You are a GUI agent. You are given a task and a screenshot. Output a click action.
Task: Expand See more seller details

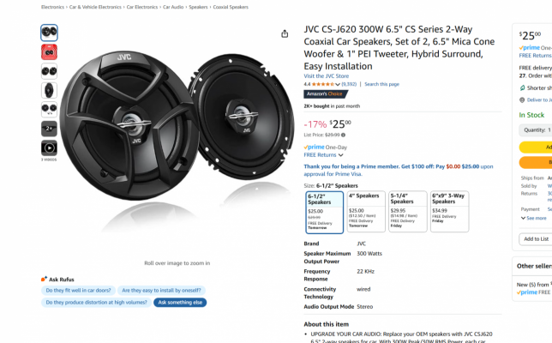coord(533,218)
